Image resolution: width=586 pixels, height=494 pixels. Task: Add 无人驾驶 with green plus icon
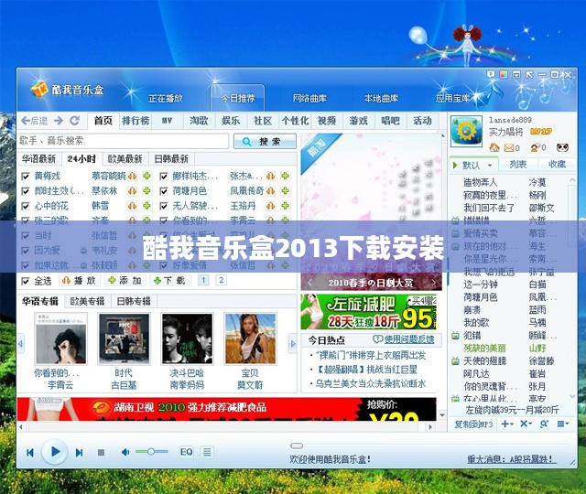pyautogui.click(x=285, y=206)
